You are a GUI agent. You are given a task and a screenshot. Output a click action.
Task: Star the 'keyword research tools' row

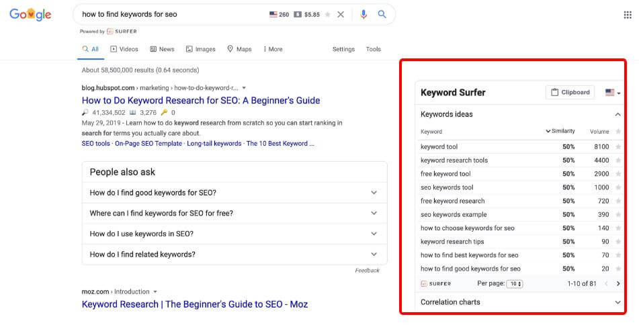click(618, 160)
